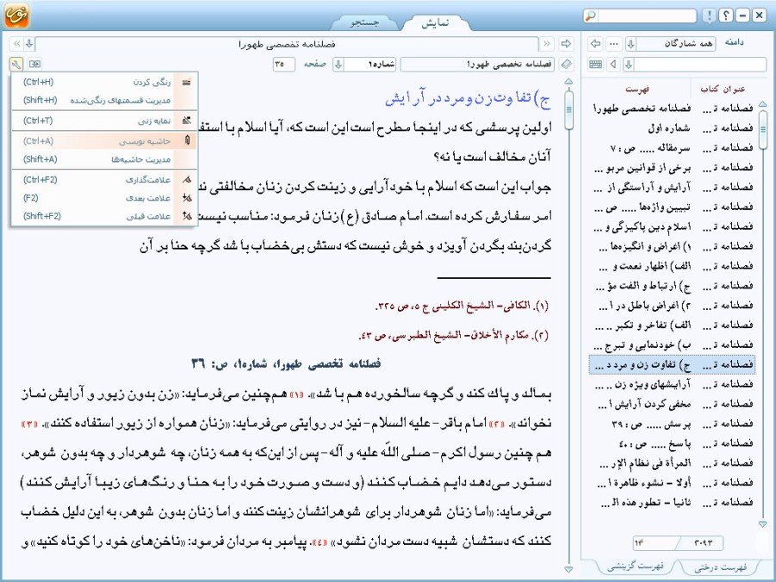Select the سرمقاله ص: ۷ index row
Viewport: 776px width, 582px height.
672,147
